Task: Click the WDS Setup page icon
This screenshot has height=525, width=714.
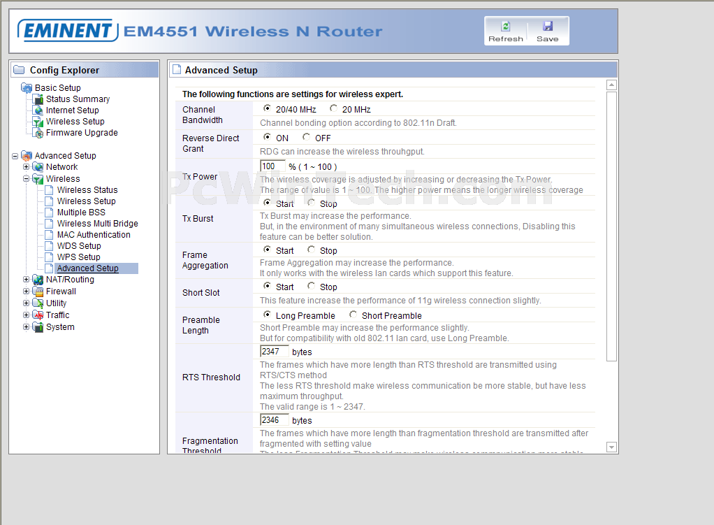Action: tap(49, 245)
